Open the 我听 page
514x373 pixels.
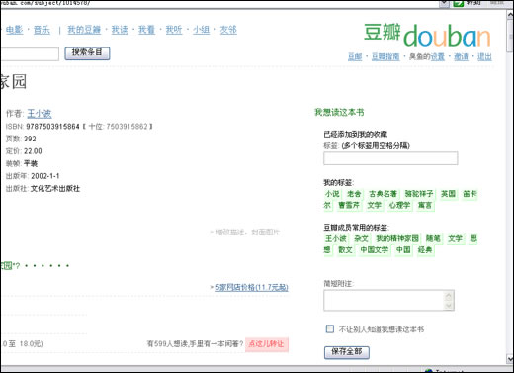[x=174, y=30]
